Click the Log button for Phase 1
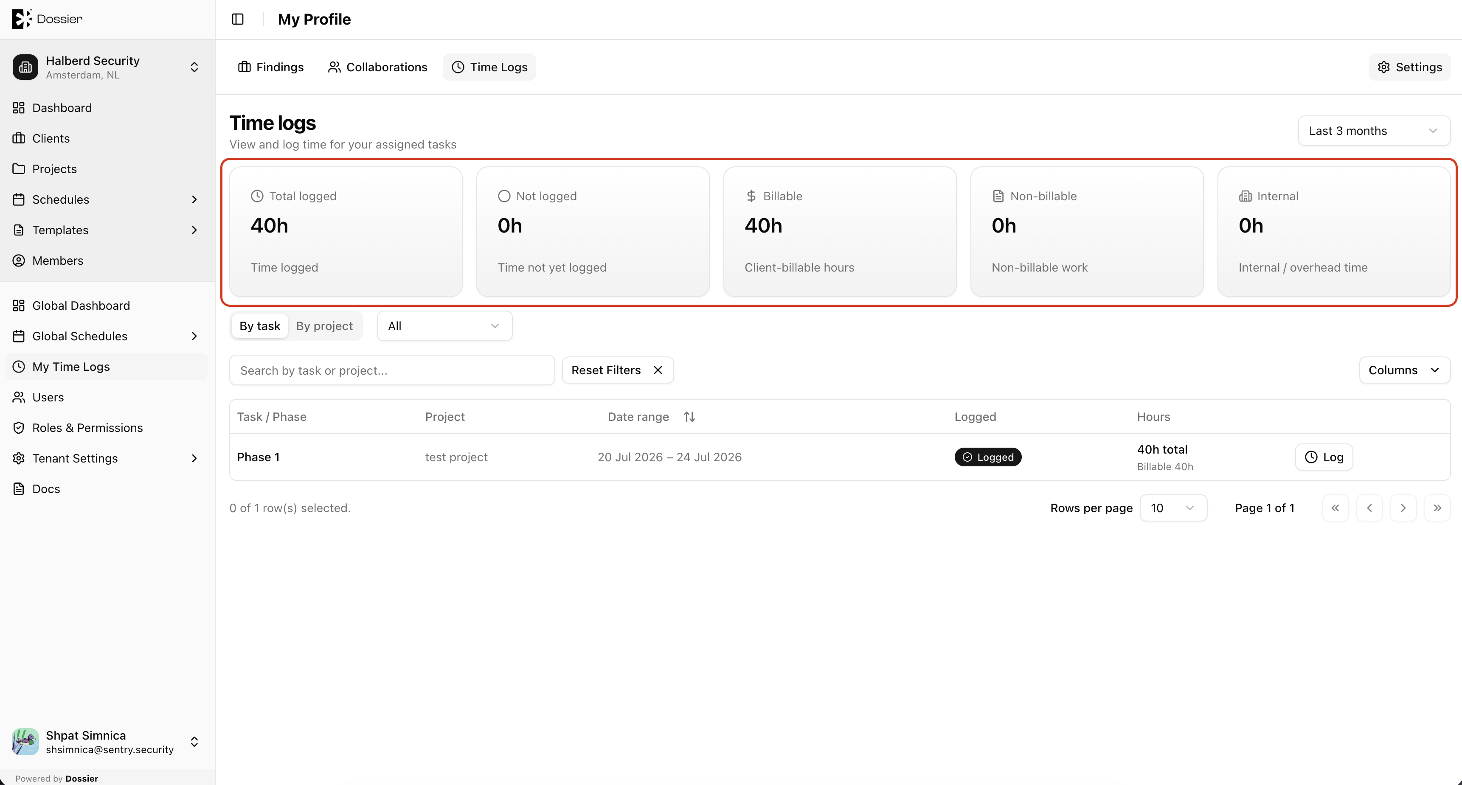This screenshot has height=785, width=1462. (x=1324, y=457)
